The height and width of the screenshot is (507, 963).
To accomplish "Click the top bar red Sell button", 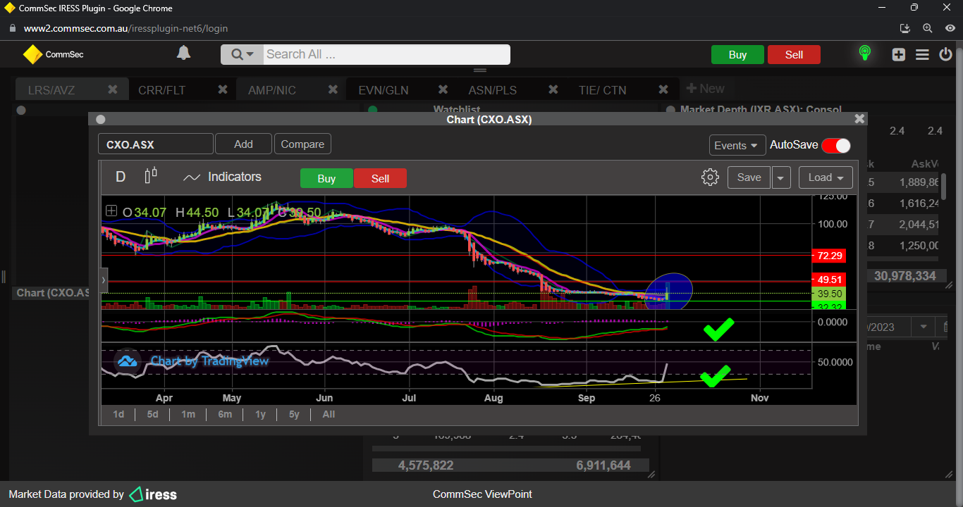I will pos(794,54).
